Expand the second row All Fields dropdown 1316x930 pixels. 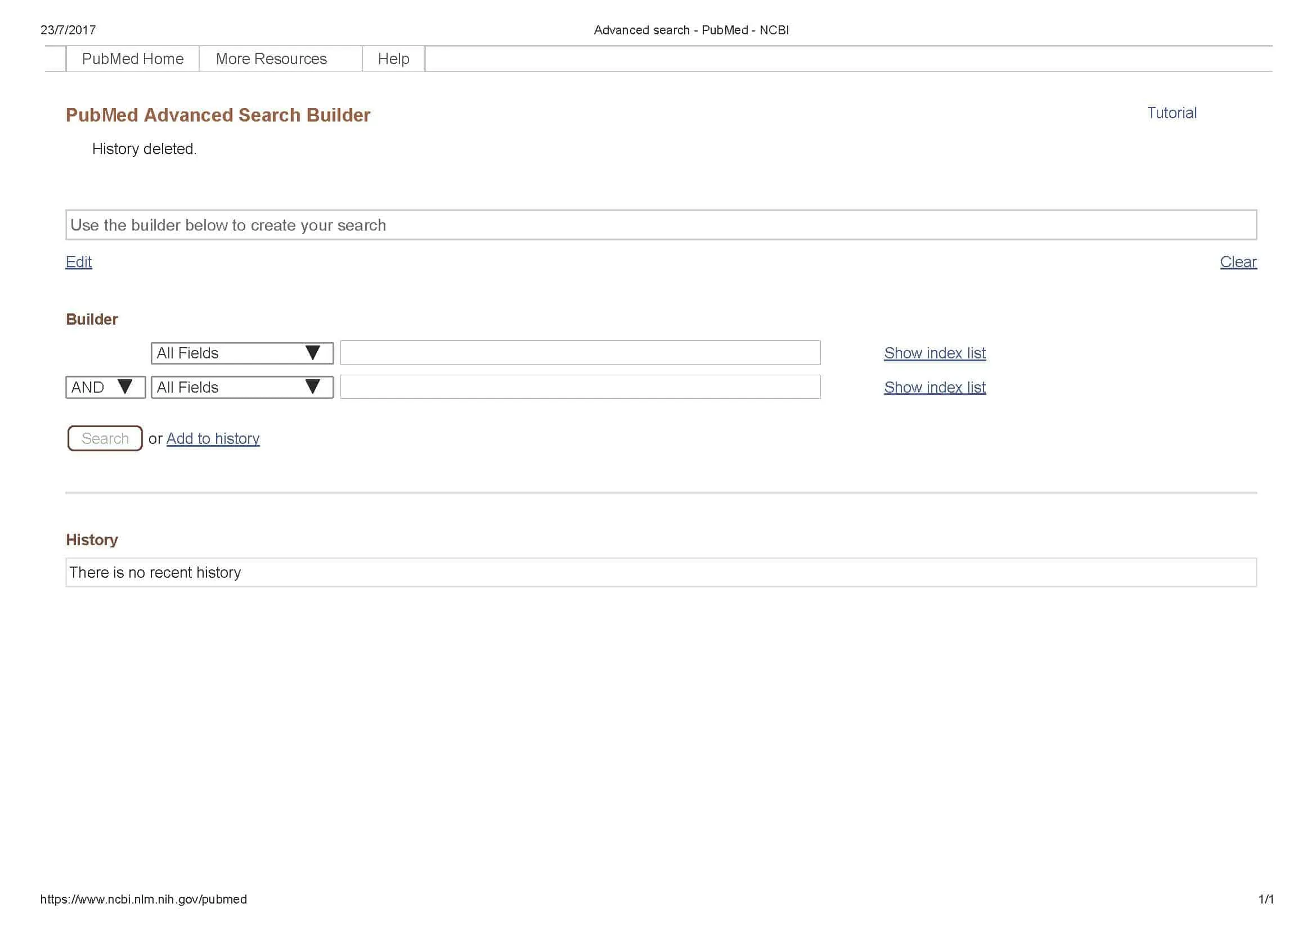click(242, 387)
